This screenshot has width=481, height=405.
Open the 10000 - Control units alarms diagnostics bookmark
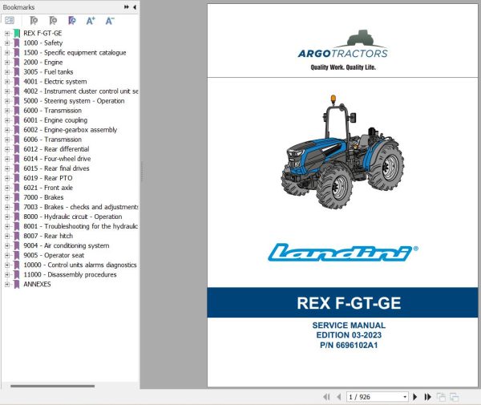click(x=80, y=265)
